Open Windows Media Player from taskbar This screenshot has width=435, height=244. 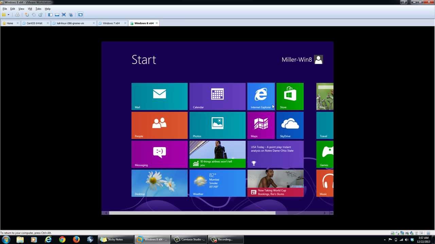[34, 239]
